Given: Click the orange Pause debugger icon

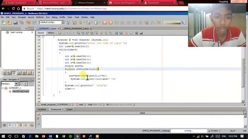Looking at the screenshot, I should [x=111, y=22].
